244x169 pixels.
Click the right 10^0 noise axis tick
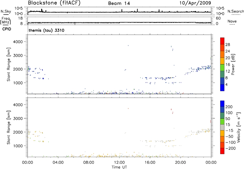click(x=220, y=14)
